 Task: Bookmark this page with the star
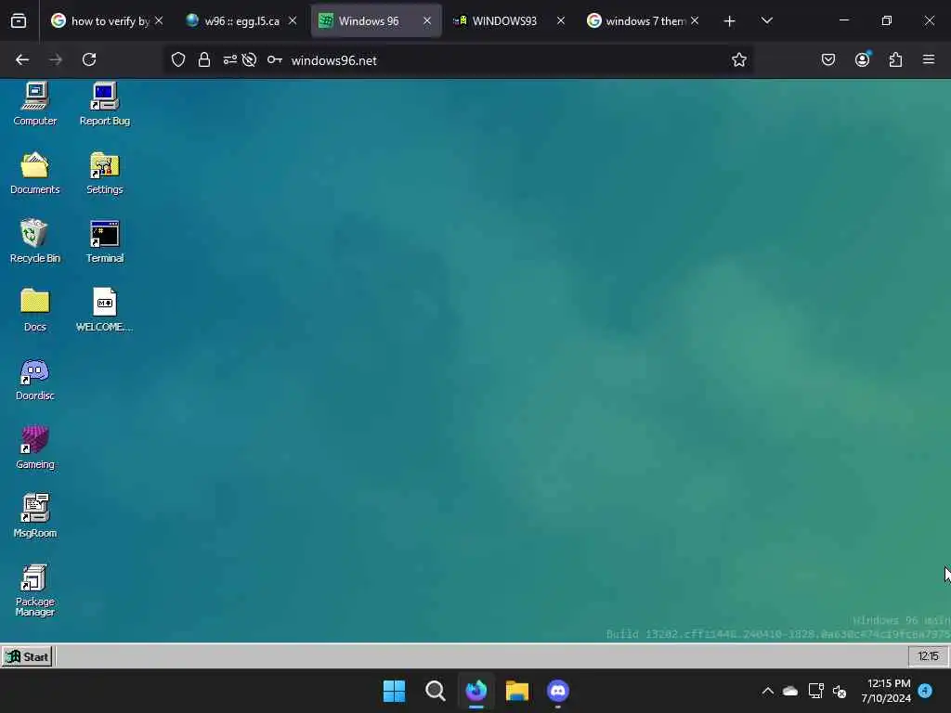(738, 60)
